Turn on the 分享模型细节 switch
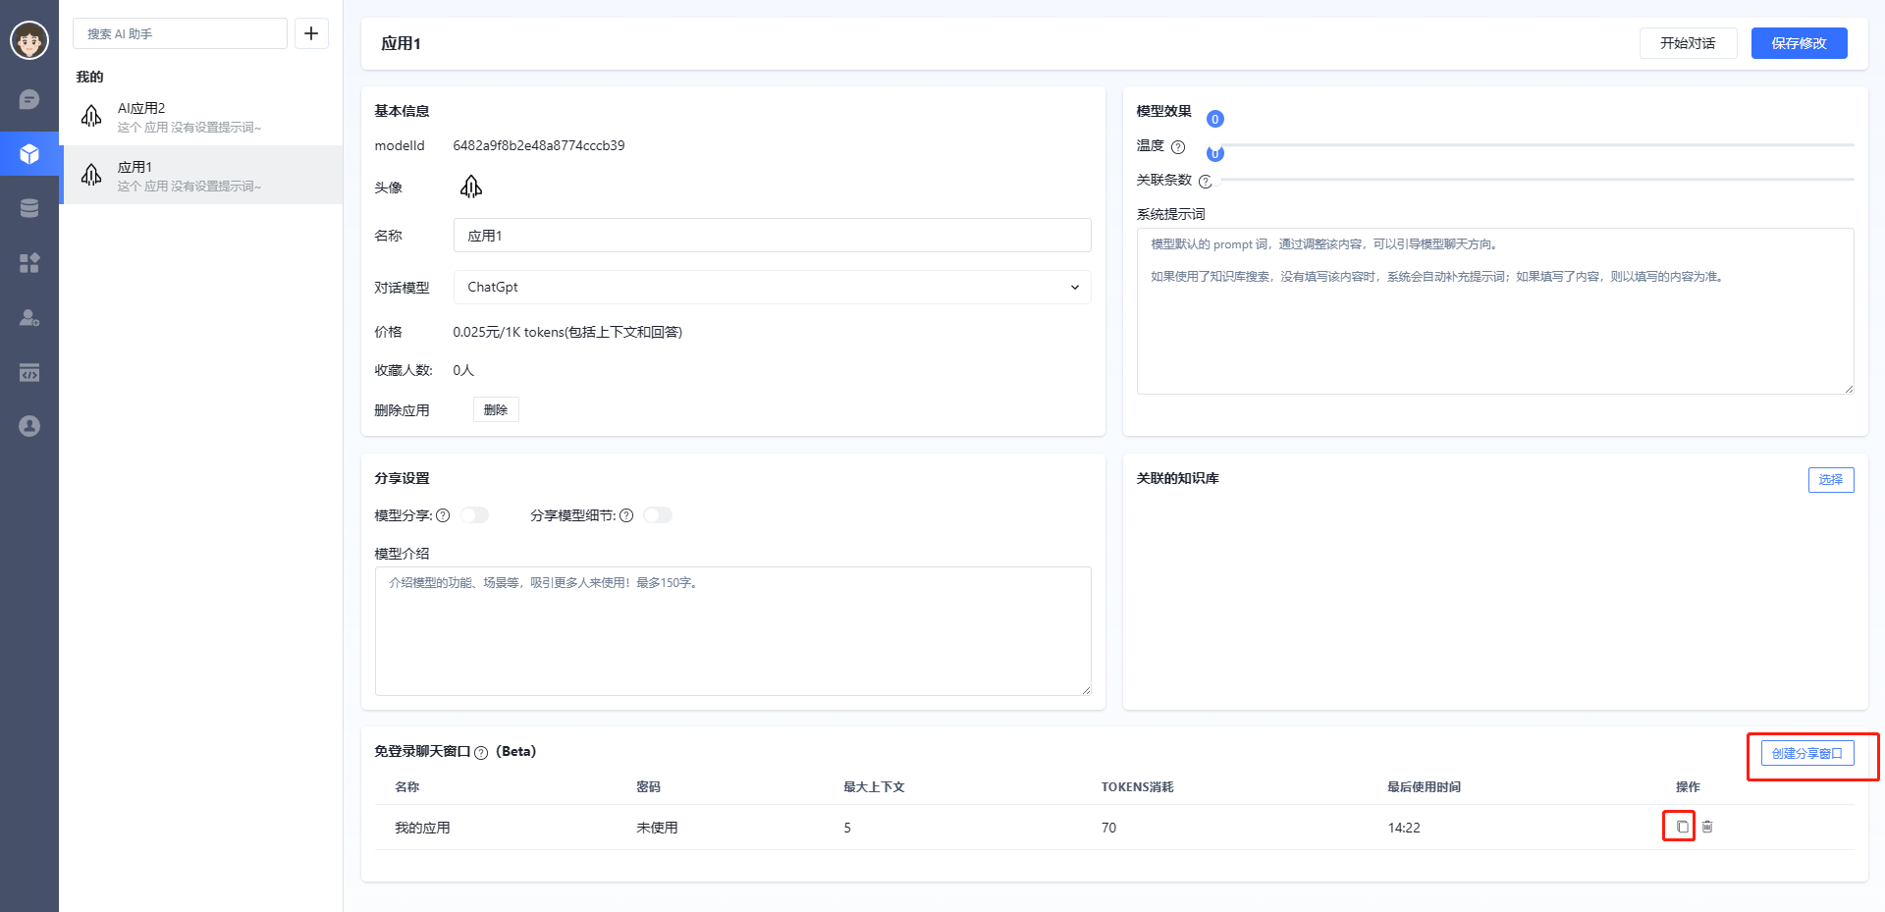Viewport: 1885px width, 912px height. (658, 514)
